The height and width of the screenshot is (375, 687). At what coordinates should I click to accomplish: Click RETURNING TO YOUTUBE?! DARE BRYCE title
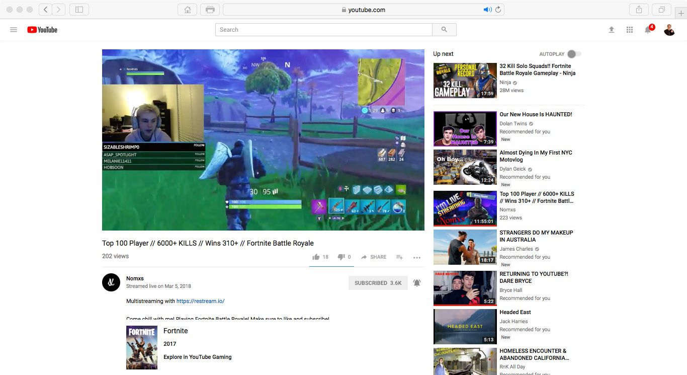tap(534, 277)
